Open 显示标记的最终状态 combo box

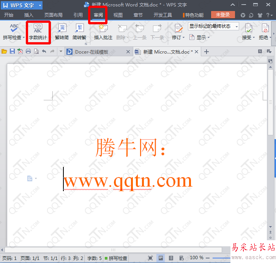213,26
